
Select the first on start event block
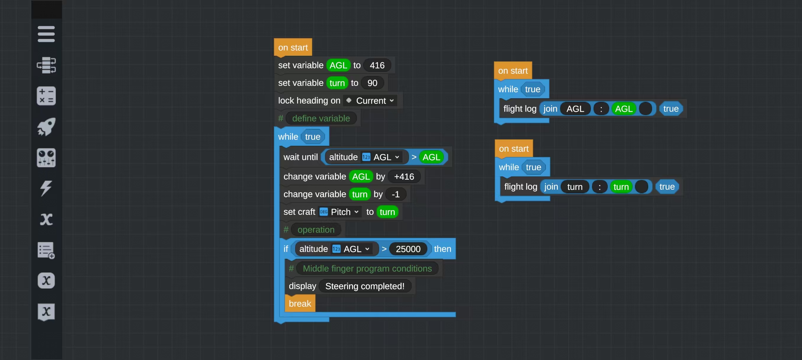pos(293,48)
